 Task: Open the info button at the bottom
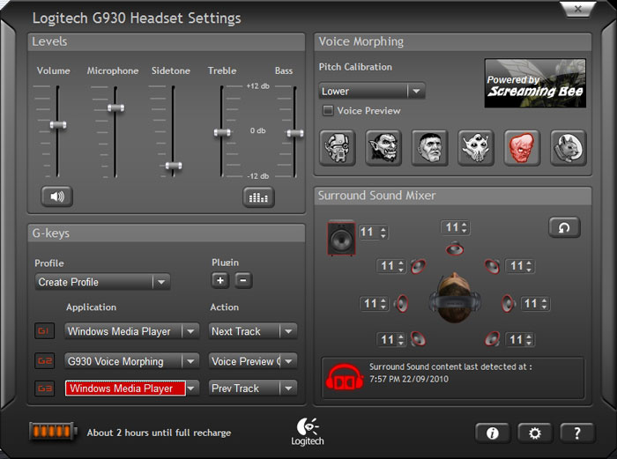pos(492,433)
